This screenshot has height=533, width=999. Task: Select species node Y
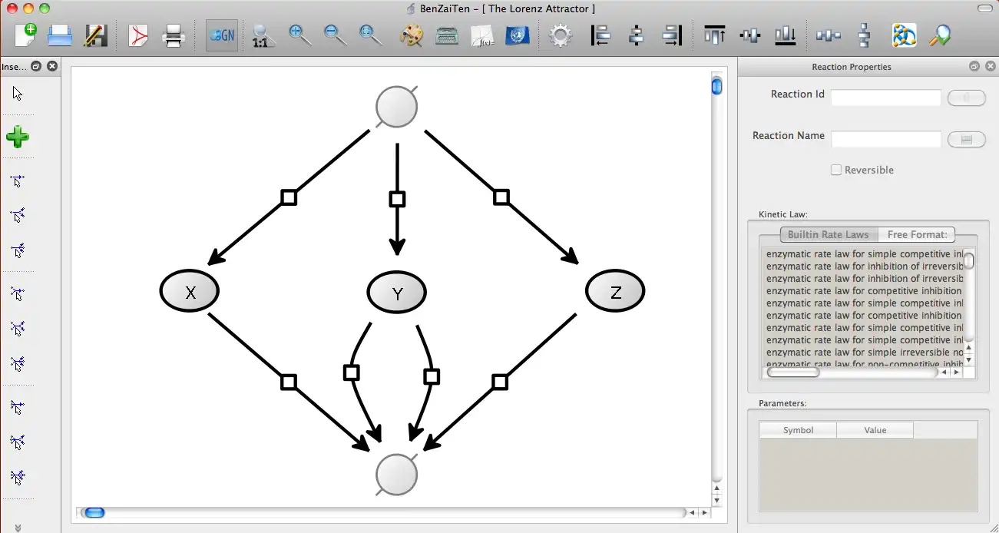pos(397,292)
